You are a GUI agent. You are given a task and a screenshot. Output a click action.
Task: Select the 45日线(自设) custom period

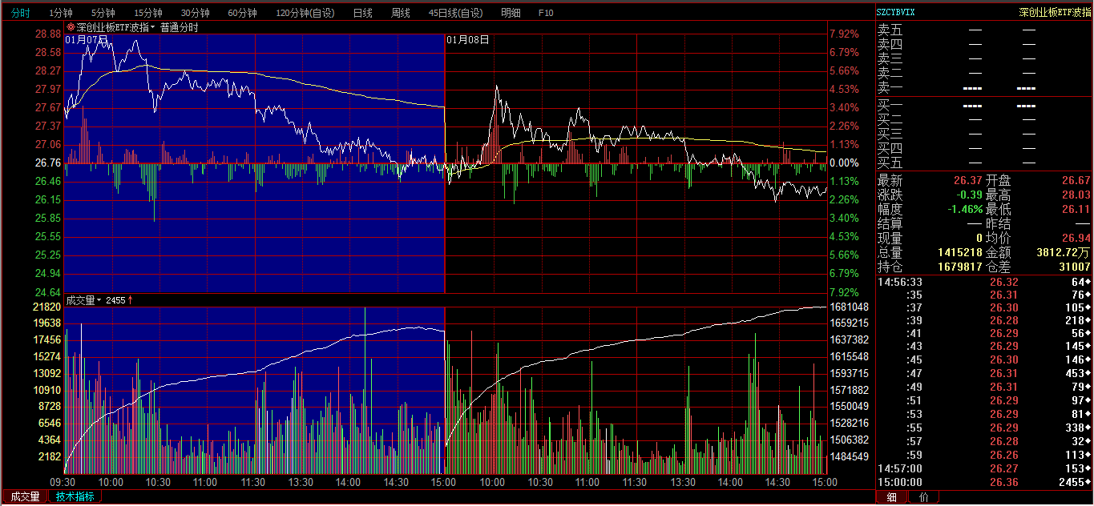point(455,13)
